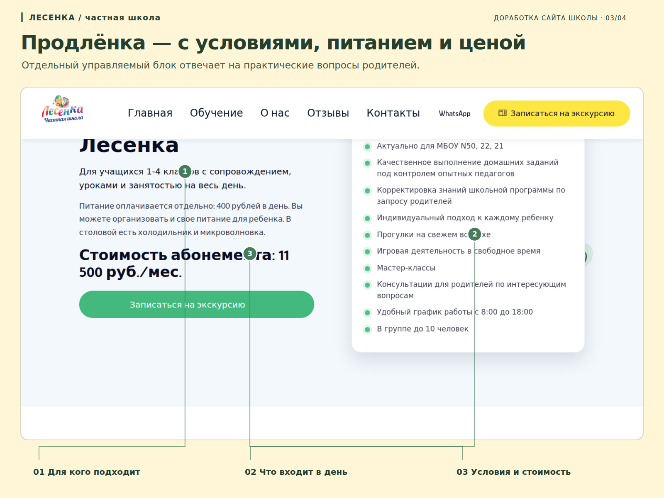Click the slide title 'Продлёнка — с условиями, питанием и ценой'
This screenshot has height=498, width=664.
point(273,43)
